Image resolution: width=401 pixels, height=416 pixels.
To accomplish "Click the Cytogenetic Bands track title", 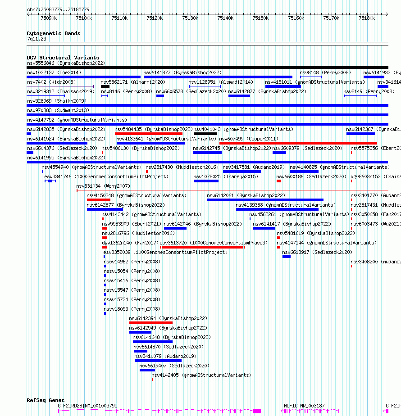I will click(x=53, y=33).
